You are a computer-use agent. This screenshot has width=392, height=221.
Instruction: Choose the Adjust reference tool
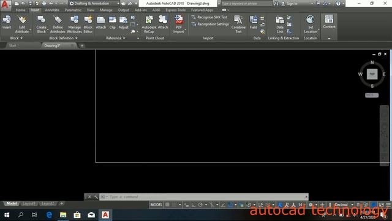[x=123, y=22]
